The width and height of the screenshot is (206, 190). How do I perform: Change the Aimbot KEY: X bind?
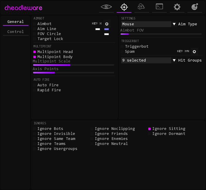pyautogui.click(x=97, y=24)
